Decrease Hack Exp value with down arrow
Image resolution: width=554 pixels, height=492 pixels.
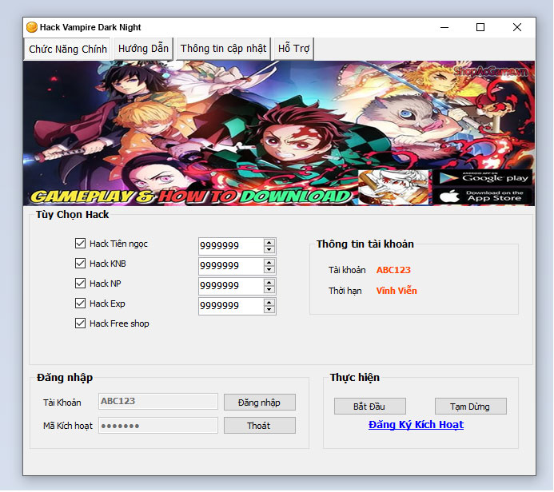tap(269, 310)
